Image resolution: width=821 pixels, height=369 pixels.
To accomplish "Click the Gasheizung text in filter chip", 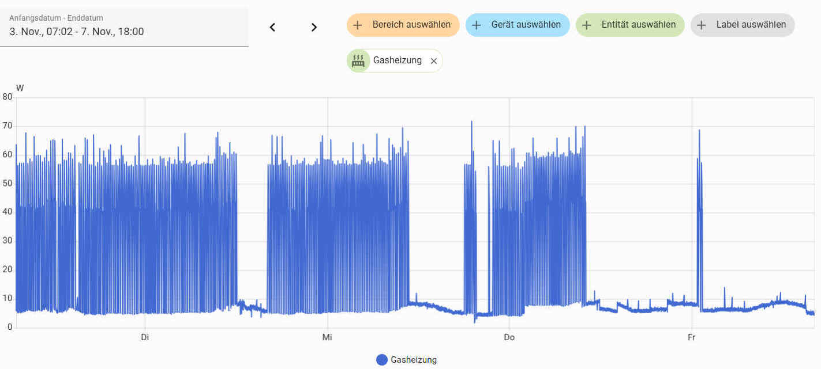I will pyautogui.click(x=397, y=60).
